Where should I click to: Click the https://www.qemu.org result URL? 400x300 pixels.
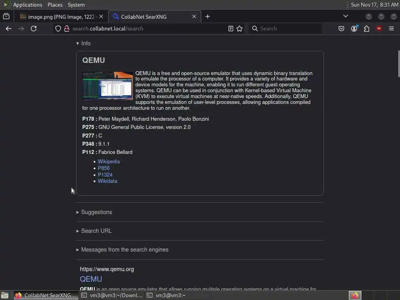107,270
